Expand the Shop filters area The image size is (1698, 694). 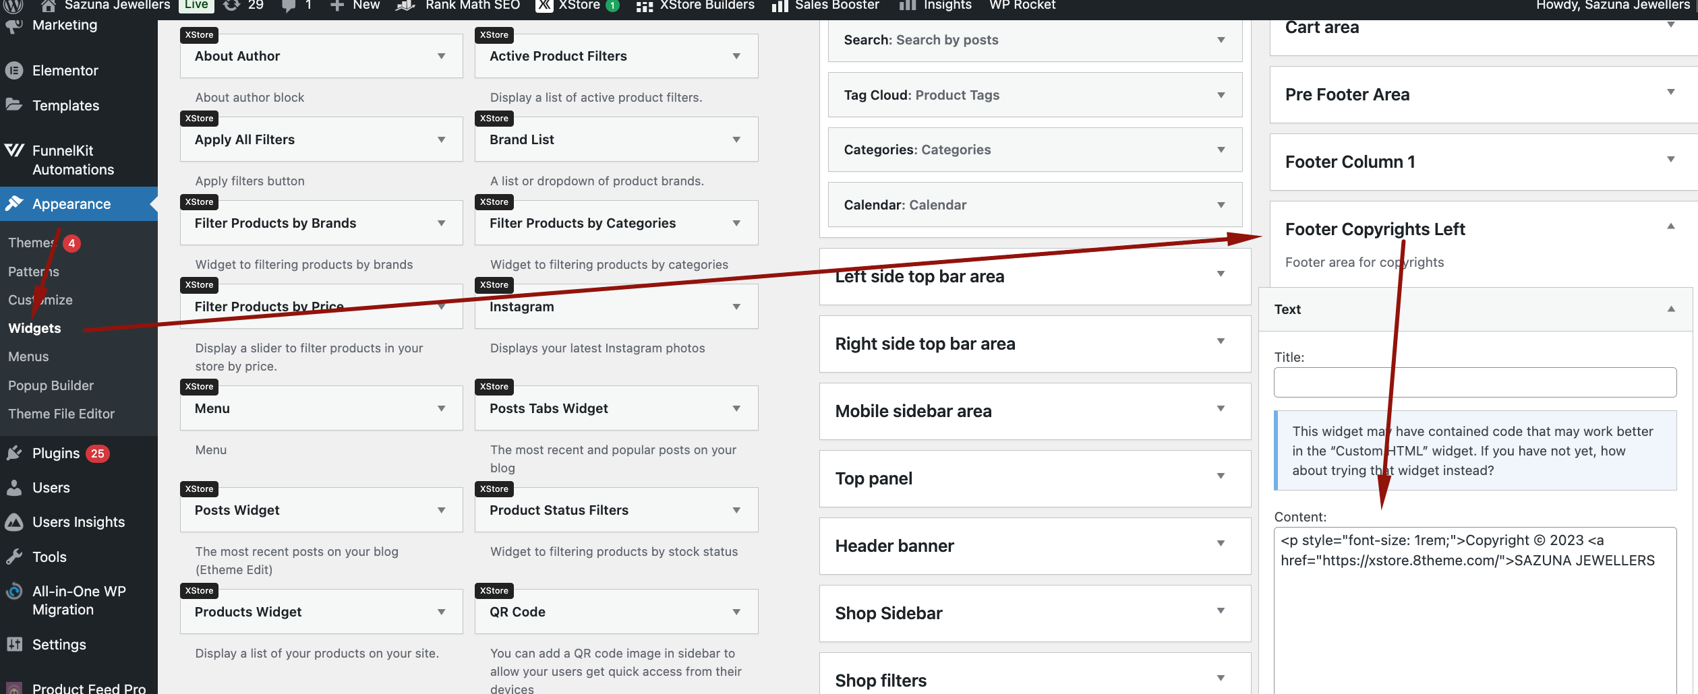[x=1220, y=678]
